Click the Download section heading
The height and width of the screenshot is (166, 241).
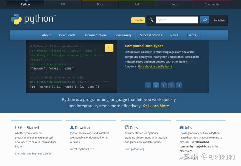click(x=83, y=128)
